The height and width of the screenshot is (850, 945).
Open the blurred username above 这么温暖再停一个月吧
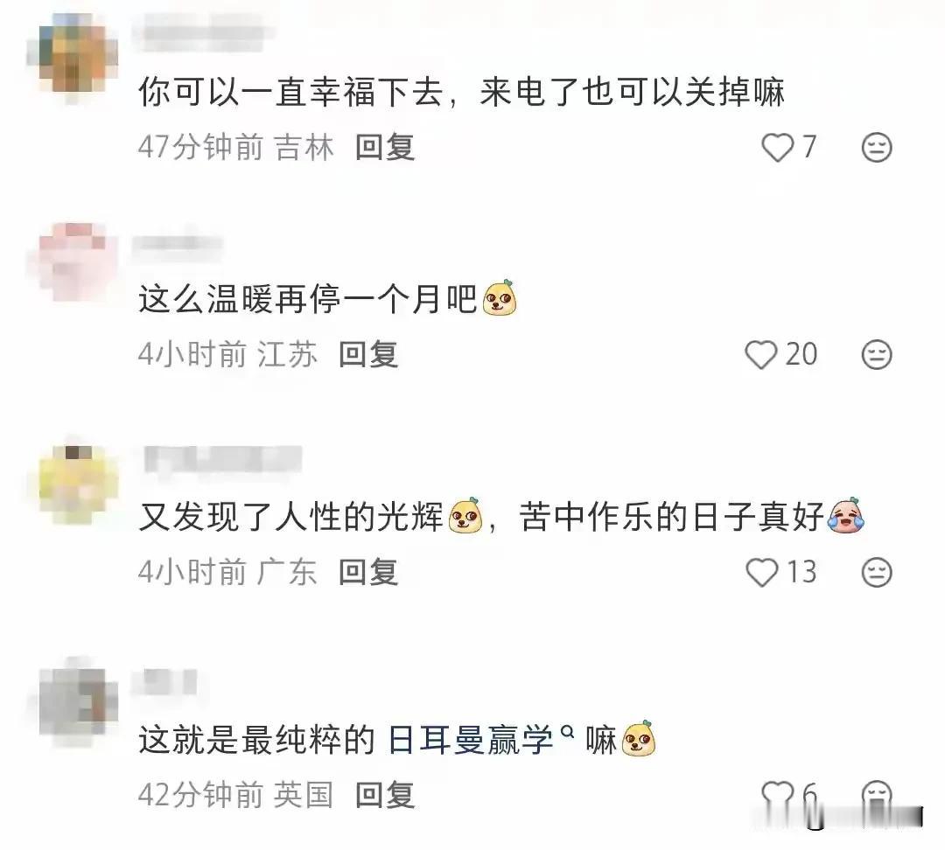pos(178,245)
